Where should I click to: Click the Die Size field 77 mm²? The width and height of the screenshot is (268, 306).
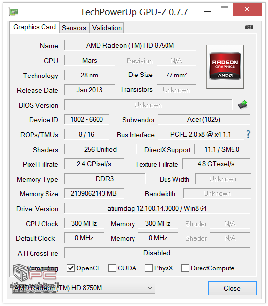[x=176, y=75]
